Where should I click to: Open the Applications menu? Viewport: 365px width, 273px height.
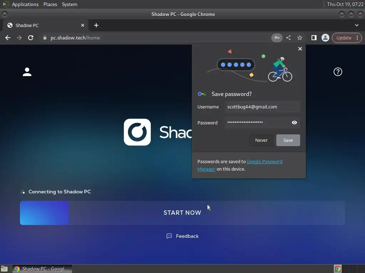25,4
